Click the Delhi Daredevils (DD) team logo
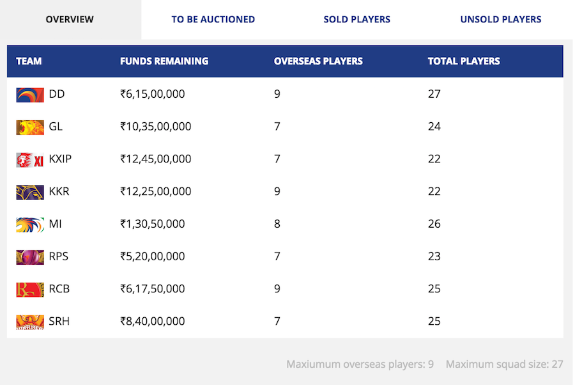Viewport: 575px width, 385px height. (x=30, y=95)
